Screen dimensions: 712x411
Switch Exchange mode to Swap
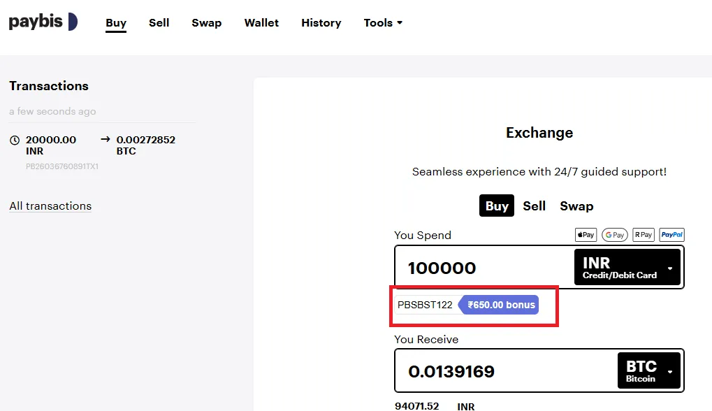pos(576,206)
